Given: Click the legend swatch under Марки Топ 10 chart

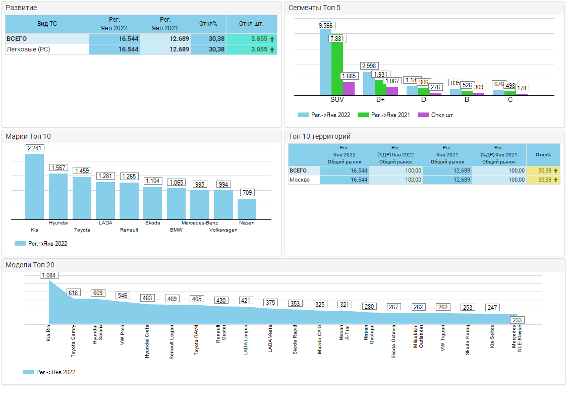Looking at the screenshot, I should click(20, 244).
